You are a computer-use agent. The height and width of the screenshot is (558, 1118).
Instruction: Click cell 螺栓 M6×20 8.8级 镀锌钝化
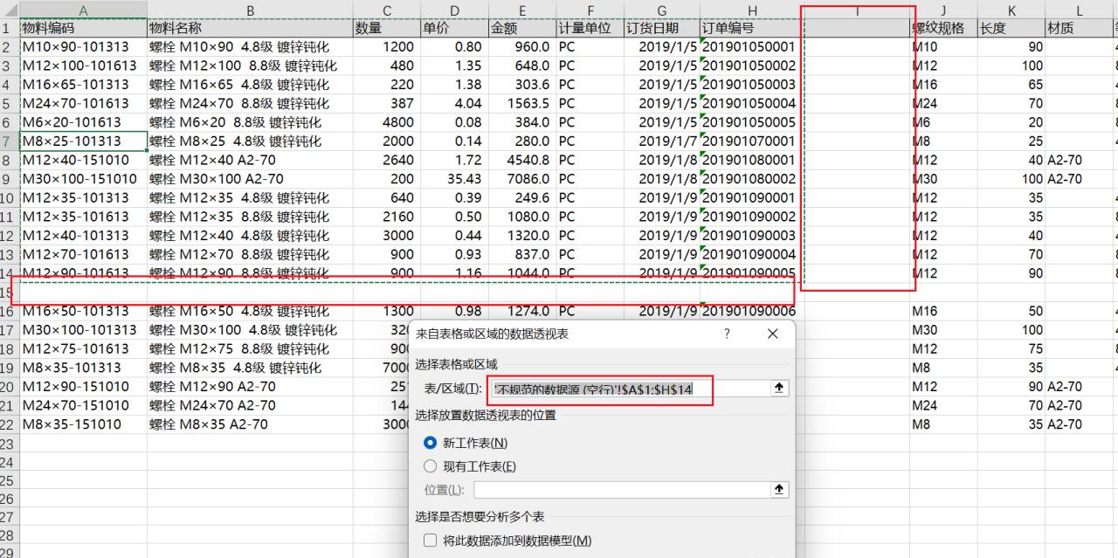(x=250, y=122)
